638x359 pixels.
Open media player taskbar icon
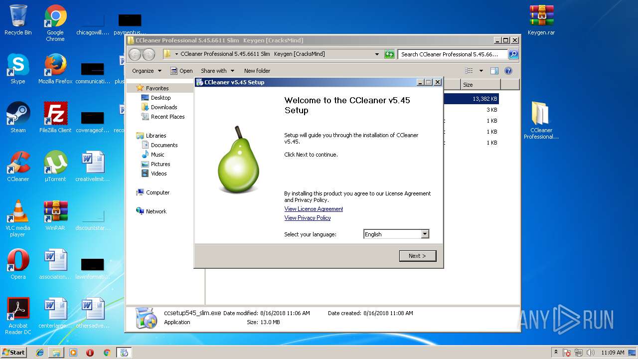(73, 353)
